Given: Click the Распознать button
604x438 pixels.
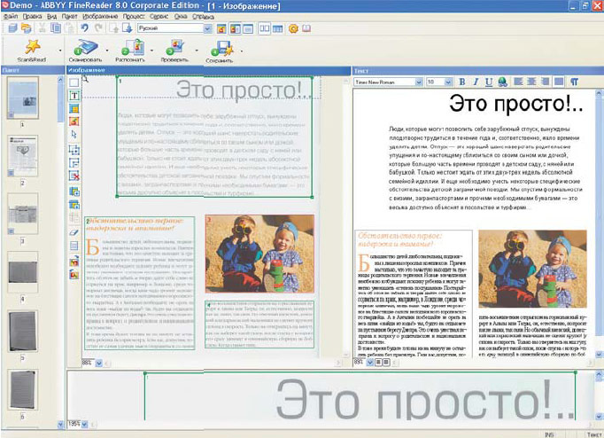Looking at the screenshot, I should (x=130, y=51).
